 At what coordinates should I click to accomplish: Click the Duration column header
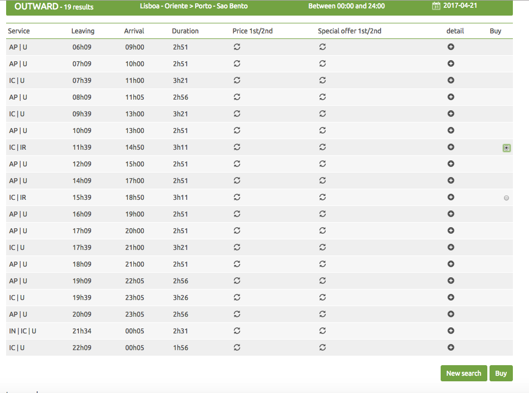tap(185, 31)
